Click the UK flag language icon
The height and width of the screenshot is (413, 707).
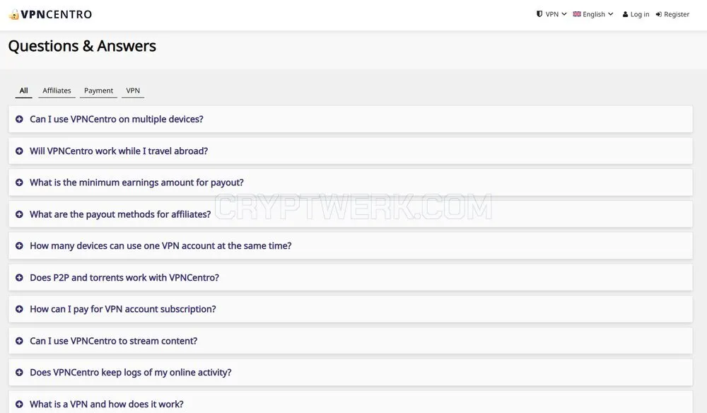click(577, 14)
